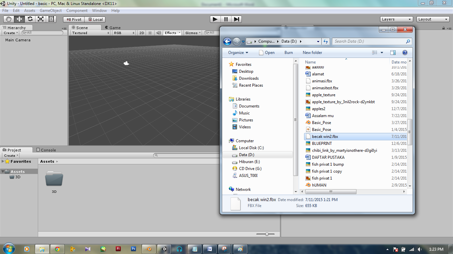Select the Rotate tool
Viewport: 453px width, 254px height.
pyautogui.click(x=30, y=19)
